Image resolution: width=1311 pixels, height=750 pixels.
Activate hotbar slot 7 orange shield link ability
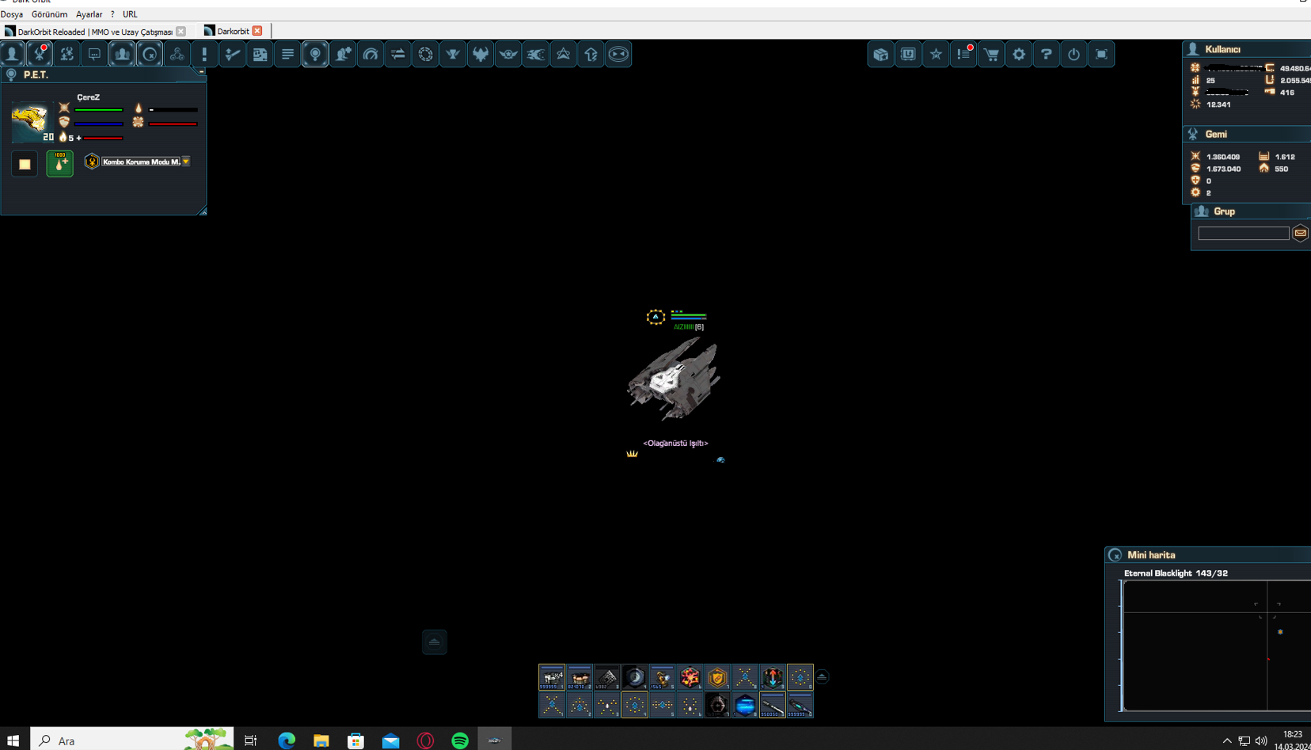pyautogui.click(x=717, y=677)
